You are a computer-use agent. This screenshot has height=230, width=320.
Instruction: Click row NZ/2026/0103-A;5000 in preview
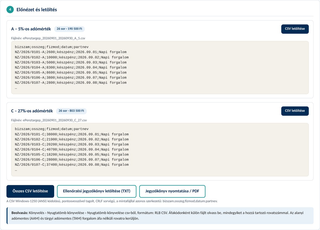tap(71, 62)
